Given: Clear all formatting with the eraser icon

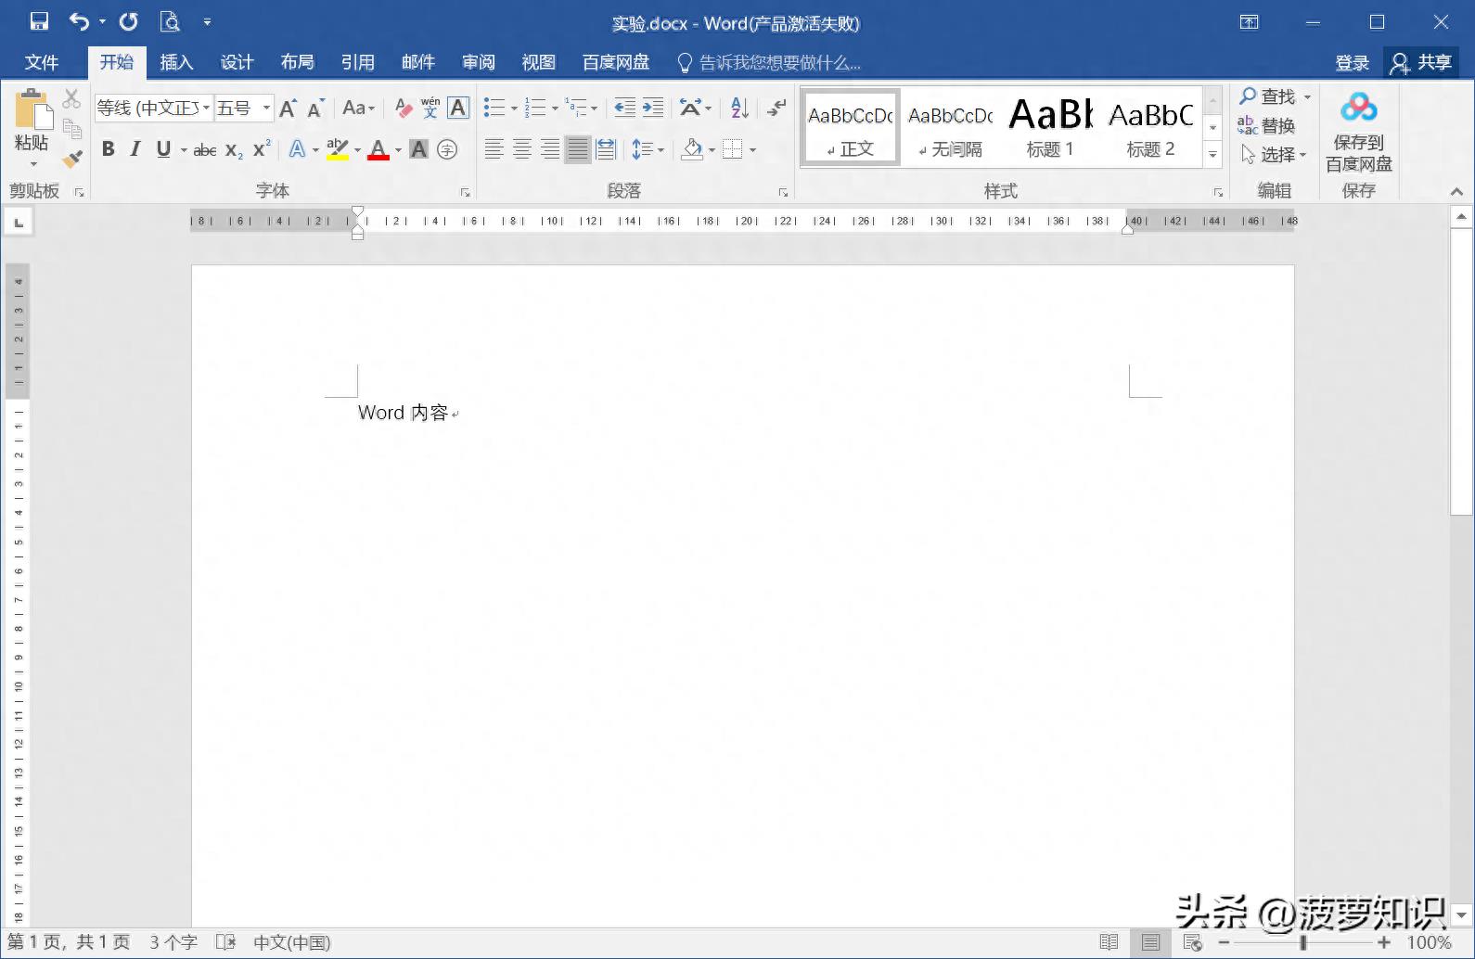Looking at the screenshot, I should [x=403, y=108].
